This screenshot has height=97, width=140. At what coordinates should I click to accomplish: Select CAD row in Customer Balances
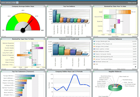point(115,64)
